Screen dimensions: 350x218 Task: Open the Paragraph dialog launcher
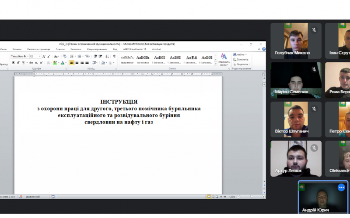point(116,69)
